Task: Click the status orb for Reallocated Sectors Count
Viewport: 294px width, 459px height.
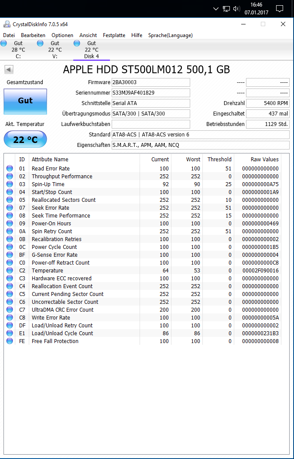Action: tap(10, 200)
